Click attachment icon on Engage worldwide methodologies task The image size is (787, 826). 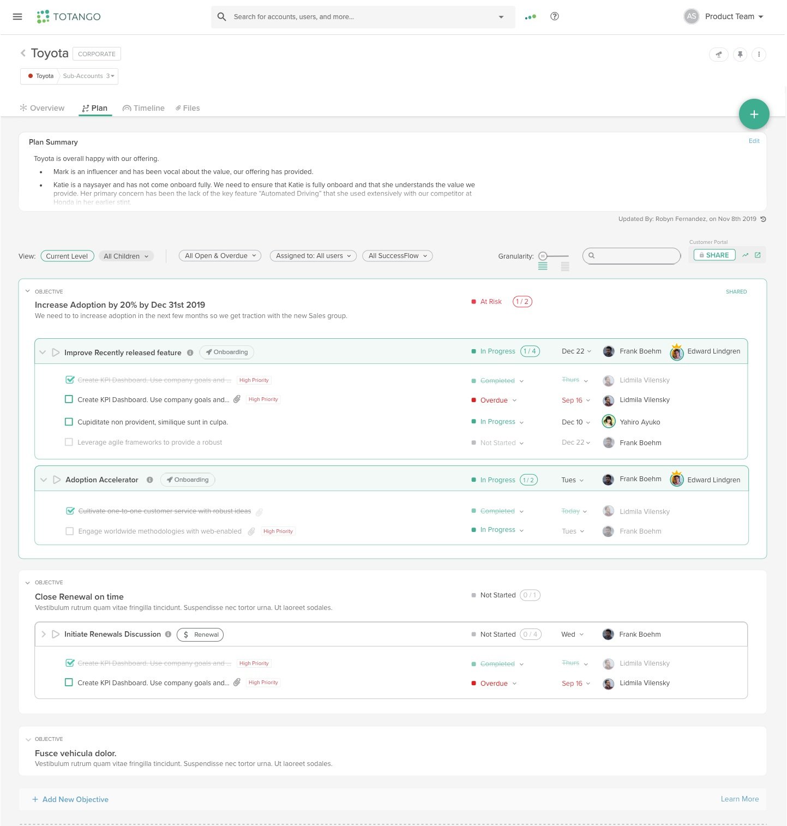pyautogui.click(x=251, y=531)
